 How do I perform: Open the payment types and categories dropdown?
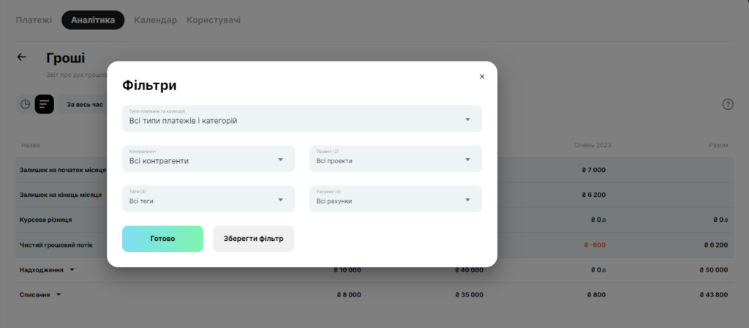302,119
